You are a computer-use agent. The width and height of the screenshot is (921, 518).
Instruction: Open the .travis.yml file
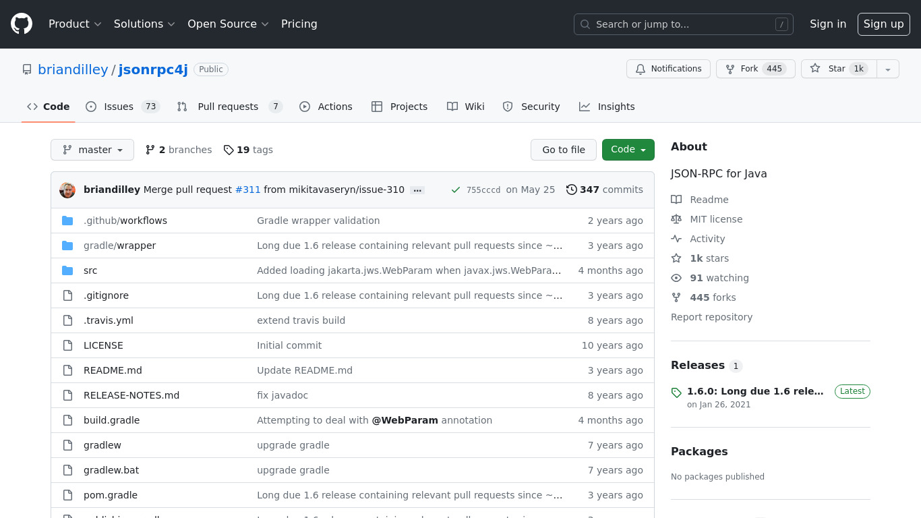click(109, 320)
